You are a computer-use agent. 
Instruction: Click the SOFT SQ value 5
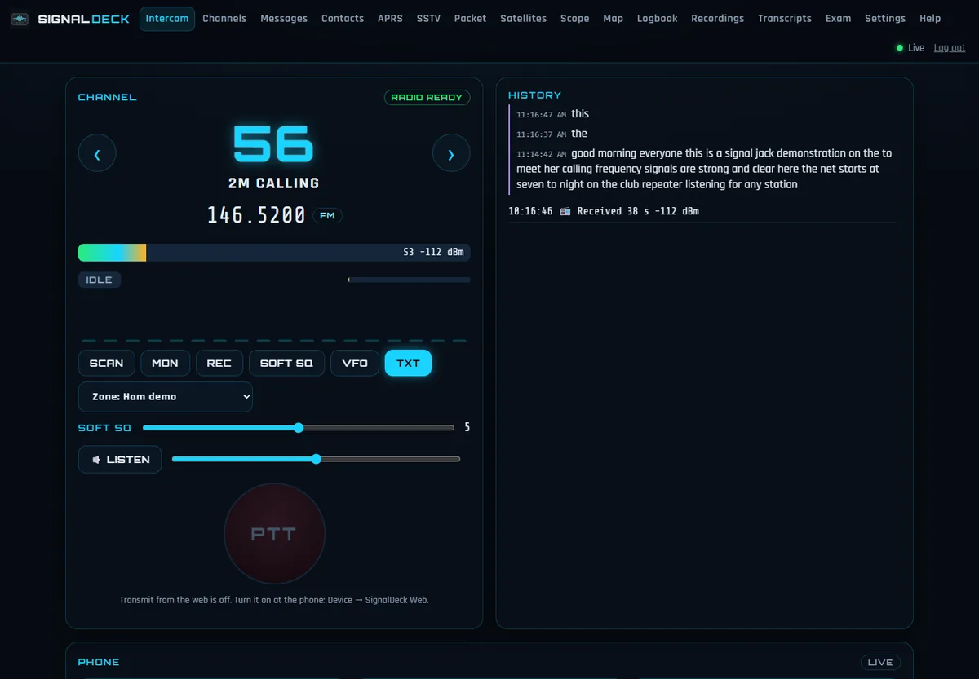[x=467, y=427]
